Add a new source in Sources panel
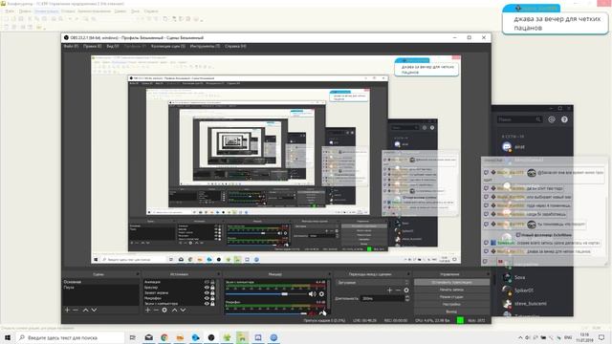Viewport: 612px width, 344px height. 147,310
